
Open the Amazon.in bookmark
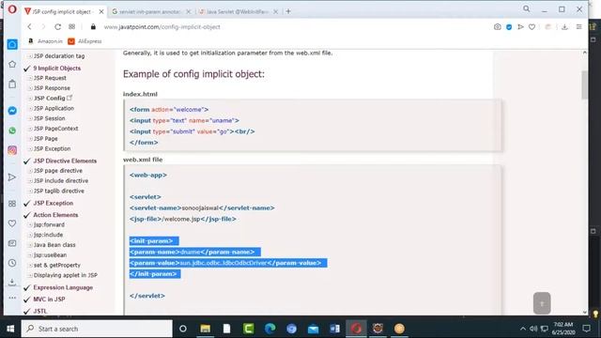pos(45,41)
